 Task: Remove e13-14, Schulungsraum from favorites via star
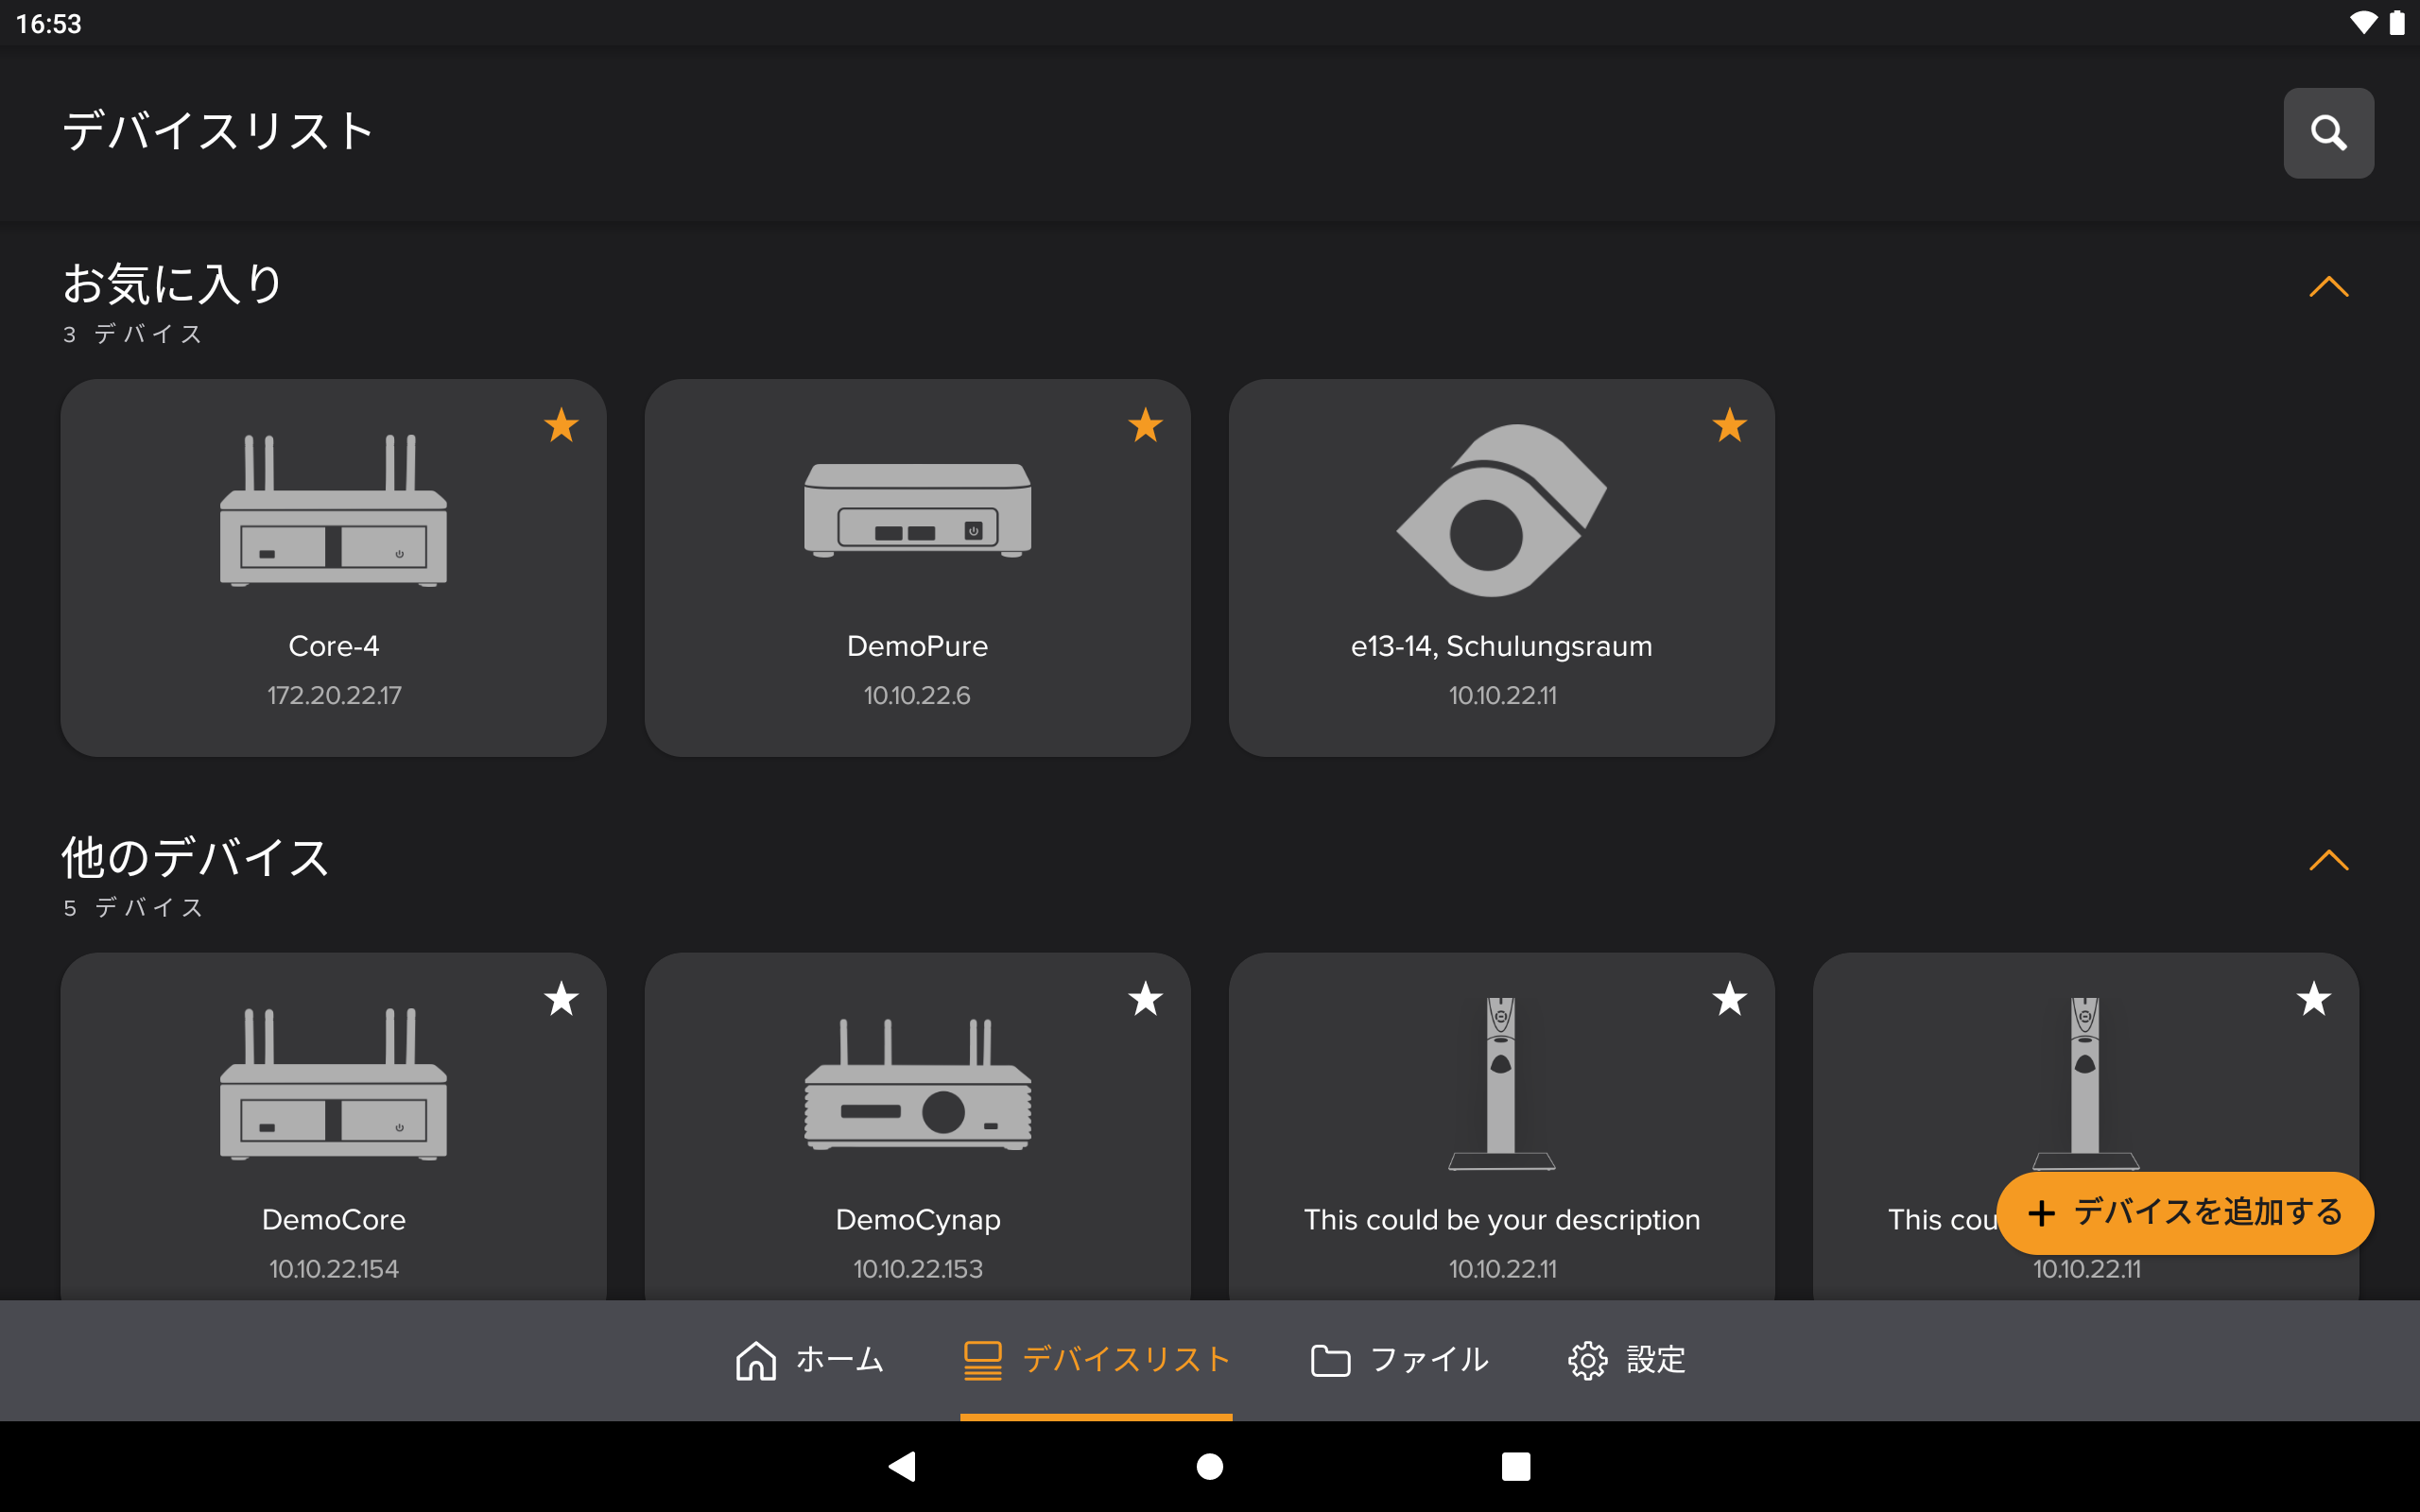1729,425
